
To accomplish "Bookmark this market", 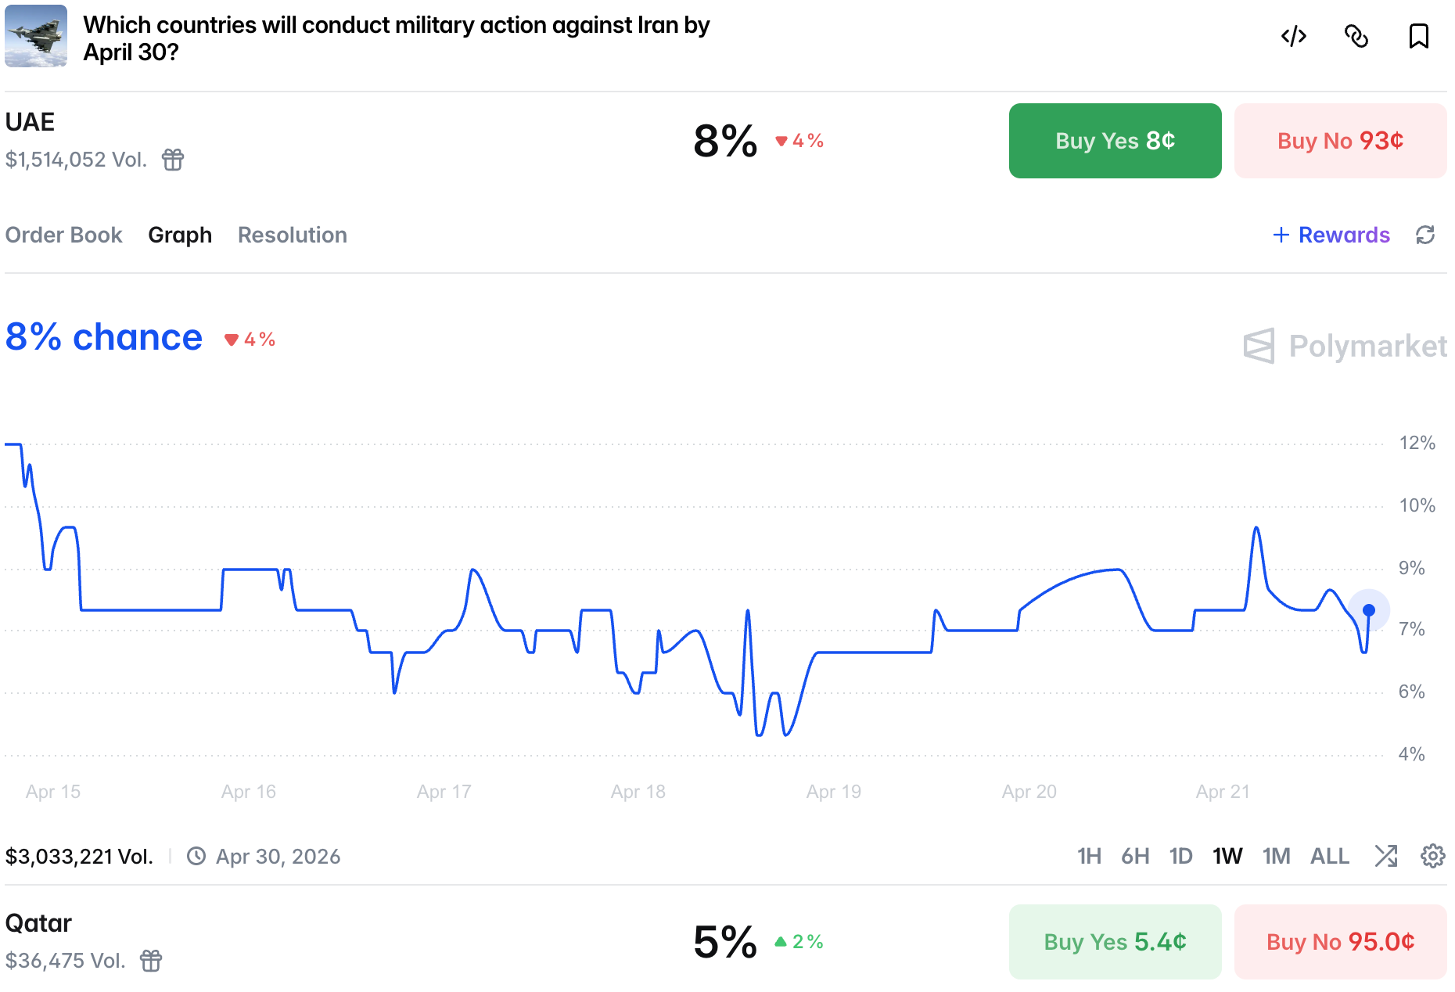I will click(1418, 37).
